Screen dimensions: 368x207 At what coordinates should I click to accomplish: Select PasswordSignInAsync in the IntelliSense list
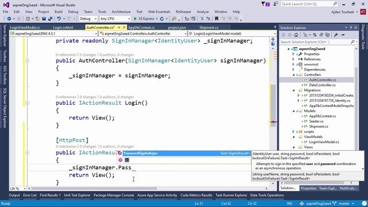click(x=186, y=154)
